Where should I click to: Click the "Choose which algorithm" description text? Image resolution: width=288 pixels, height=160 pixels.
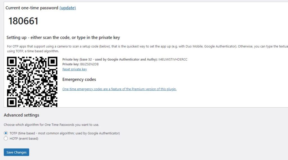51,125
